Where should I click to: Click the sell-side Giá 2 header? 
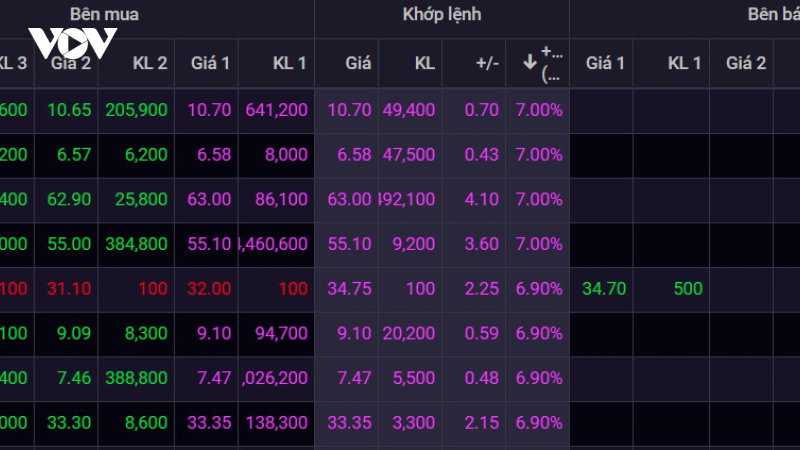tap(746, 63)
